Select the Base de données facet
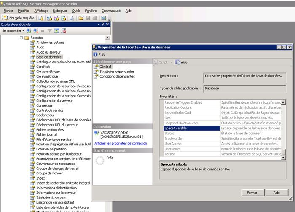The image size is (295, 212). (x=49, y=57)
